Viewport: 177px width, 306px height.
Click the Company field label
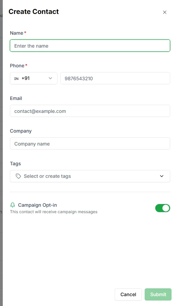pos(21,131)
